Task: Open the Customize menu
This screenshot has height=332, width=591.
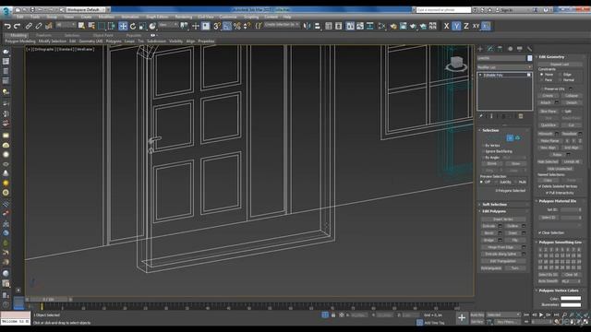Action: tap(228, 17)
